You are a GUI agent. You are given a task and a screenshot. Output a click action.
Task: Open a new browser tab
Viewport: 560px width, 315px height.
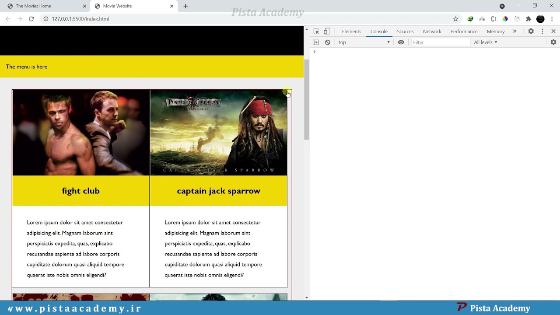click(185, 6)
